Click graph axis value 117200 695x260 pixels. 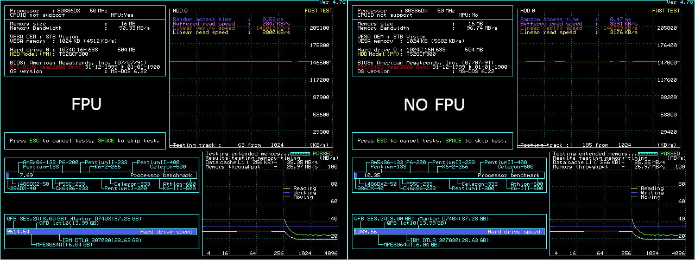pos(318,80)
